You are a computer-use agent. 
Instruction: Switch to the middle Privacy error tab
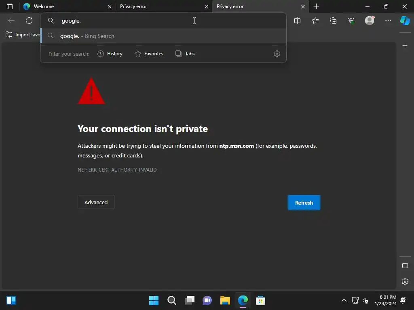pos(164,6)
